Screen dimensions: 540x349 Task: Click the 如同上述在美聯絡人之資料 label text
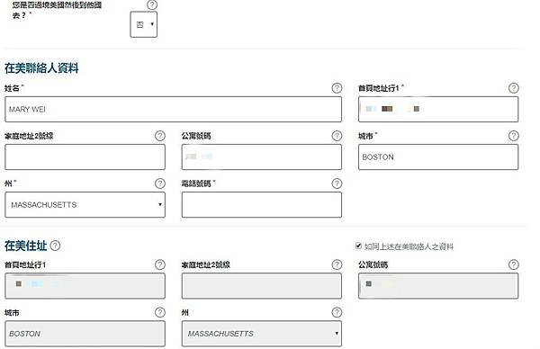pos(409,246)
